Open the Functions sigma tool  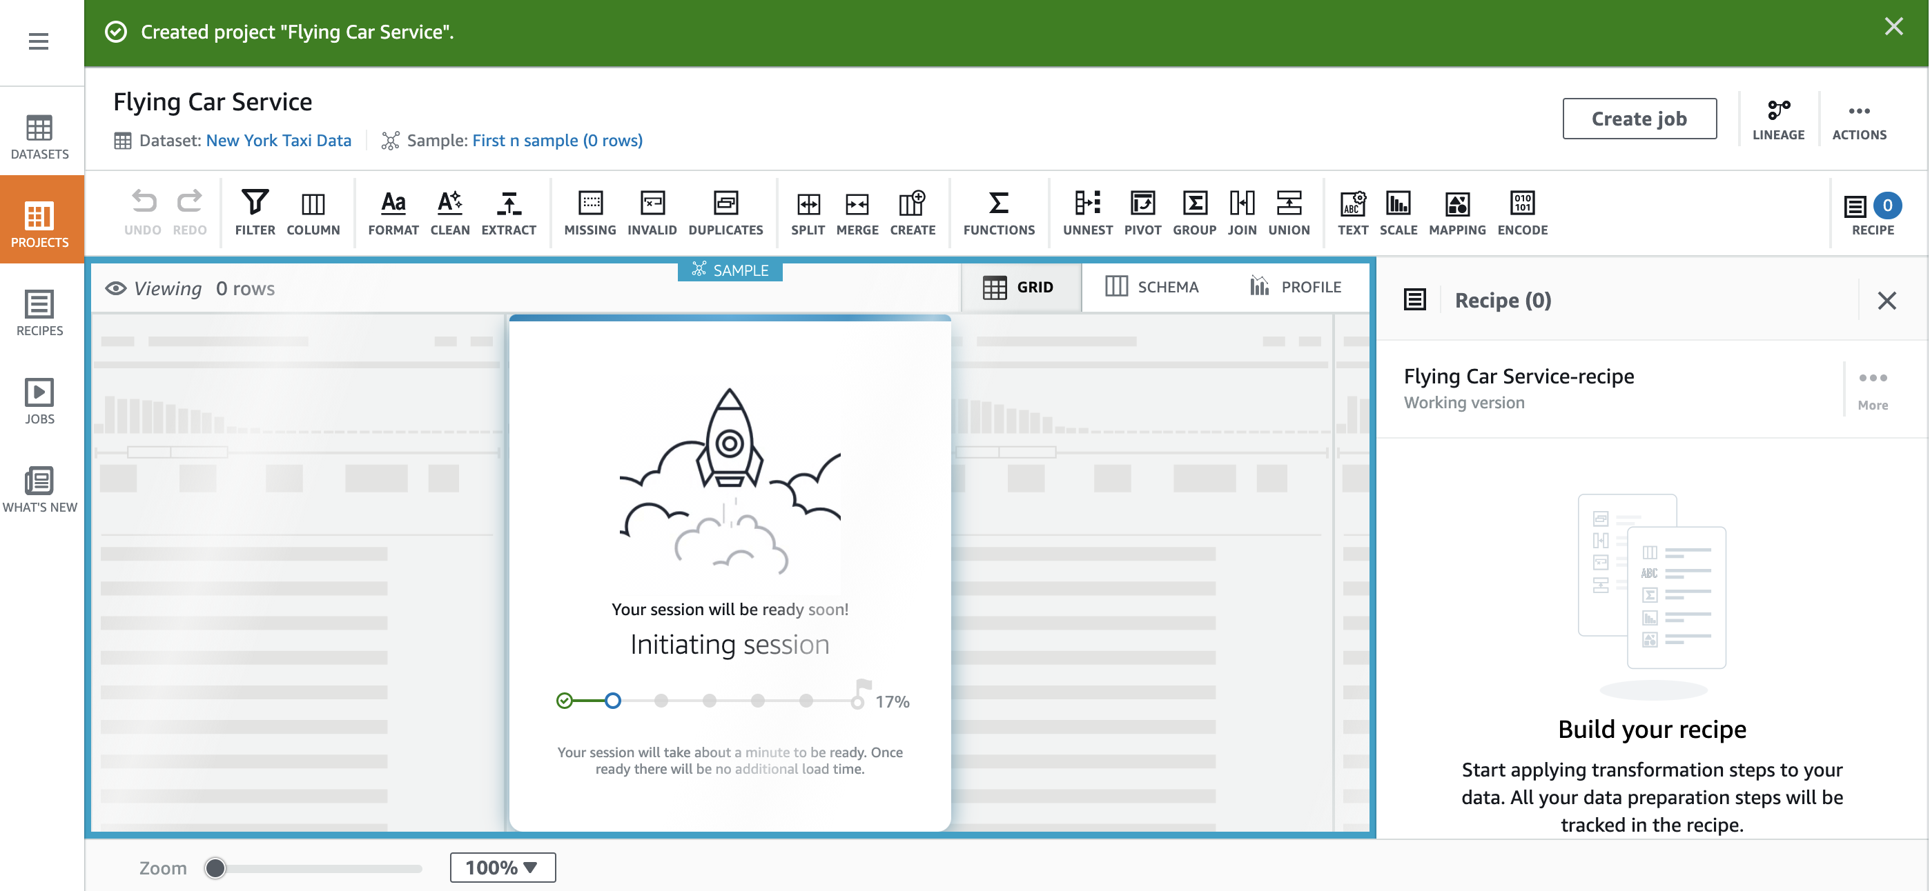tap(999, 212)
